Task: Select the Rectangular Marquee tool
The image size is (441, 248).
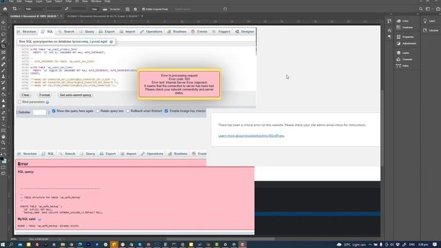Action: (x=3, y=28)
